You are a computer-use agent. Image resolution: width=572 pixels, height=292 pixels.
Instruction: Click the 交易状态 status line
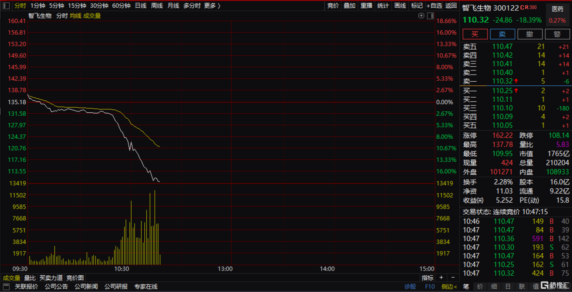(x=505, y=212)
